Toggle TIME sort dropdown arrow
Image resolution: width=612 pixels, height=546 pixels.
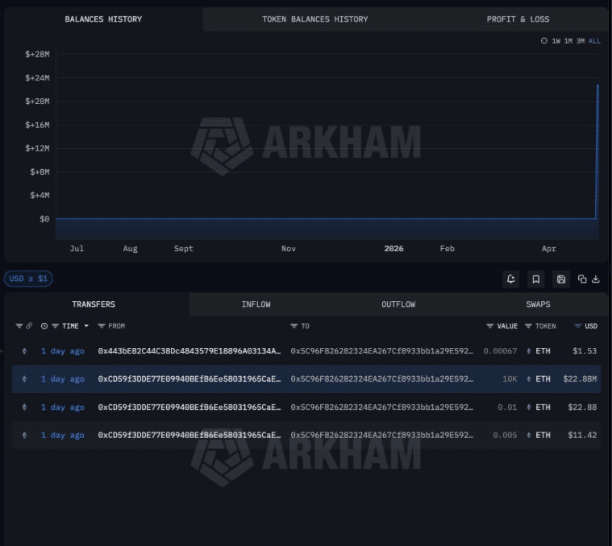86,326
